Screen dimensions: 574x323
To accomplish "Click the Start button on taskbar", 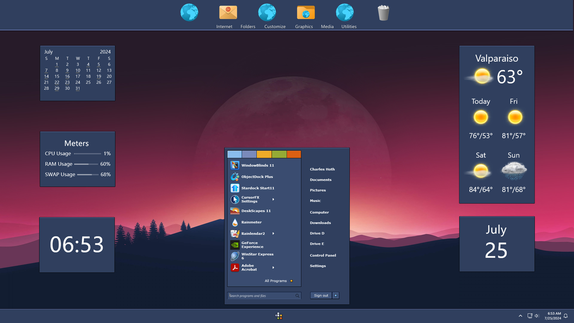I will [279, 316].
